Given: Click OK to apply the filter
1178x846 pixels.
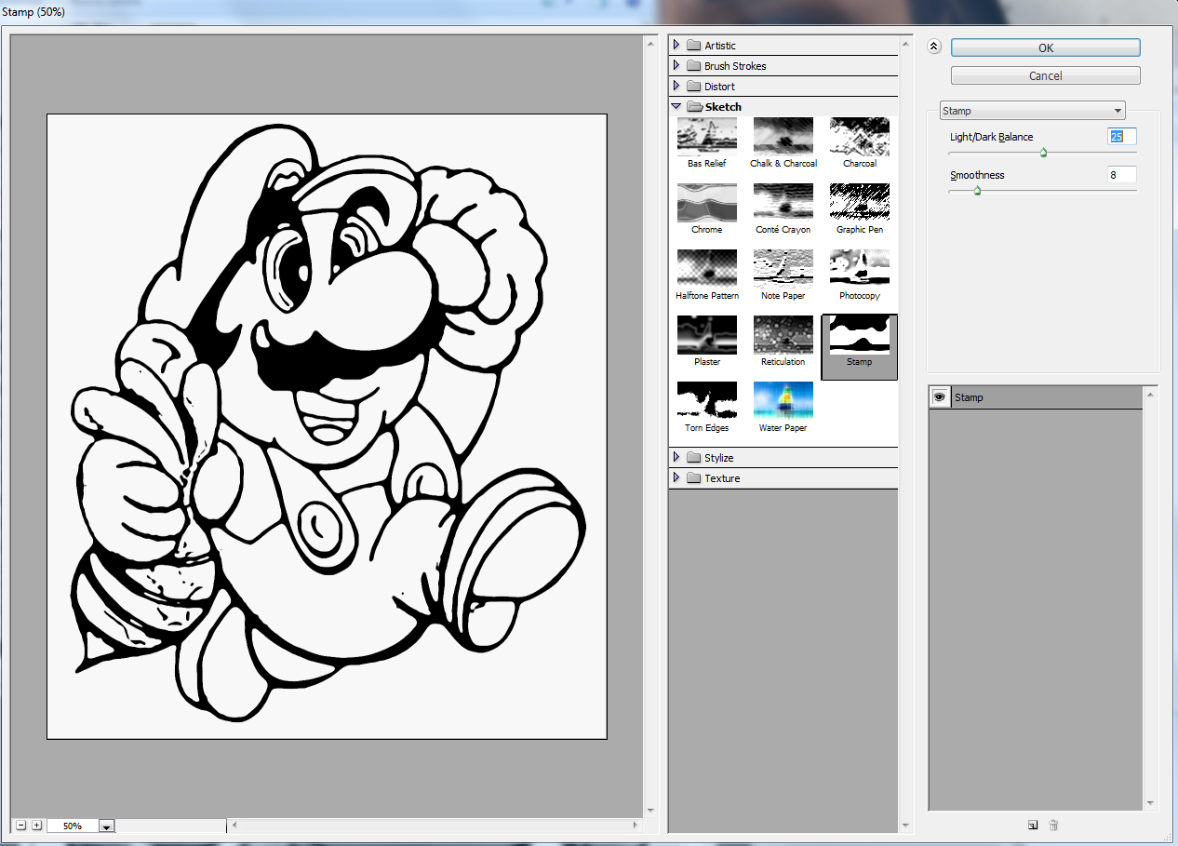Looking at the screenshot, I should coord(1045,47).
